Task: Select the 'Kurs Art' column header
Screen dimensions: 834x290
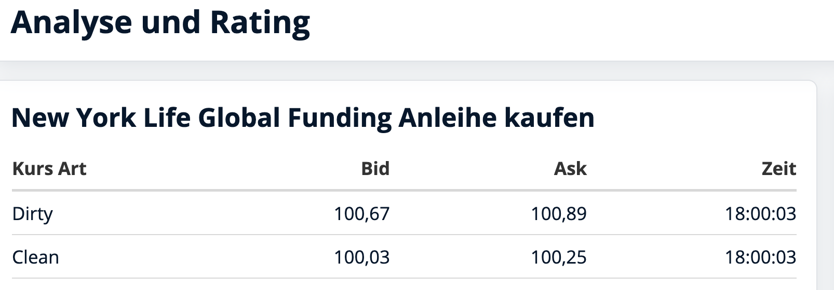Action: pyautogui.click(x=49, y=169)
